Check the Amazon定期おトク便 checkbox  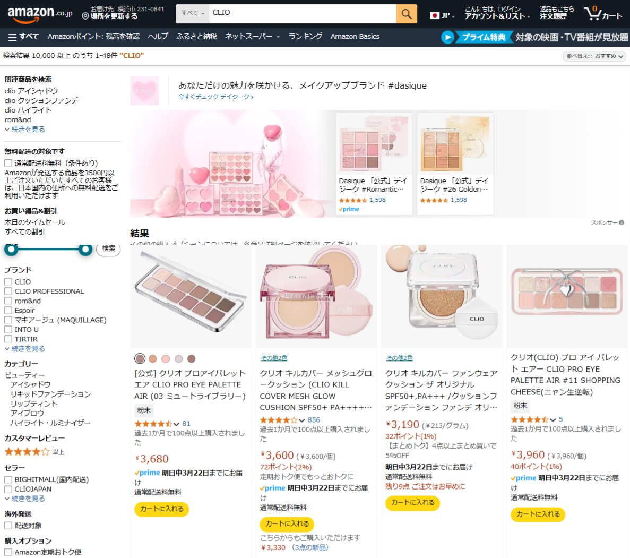[x=8, y=552]
